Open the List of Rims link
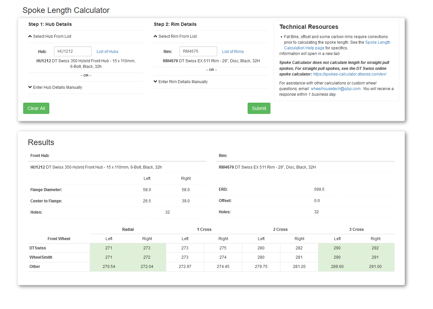 [233, 52]
